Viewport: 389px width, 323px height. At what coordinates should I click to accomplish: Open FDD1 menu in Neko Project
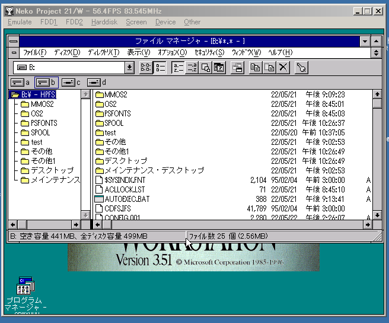coord(49,22)
